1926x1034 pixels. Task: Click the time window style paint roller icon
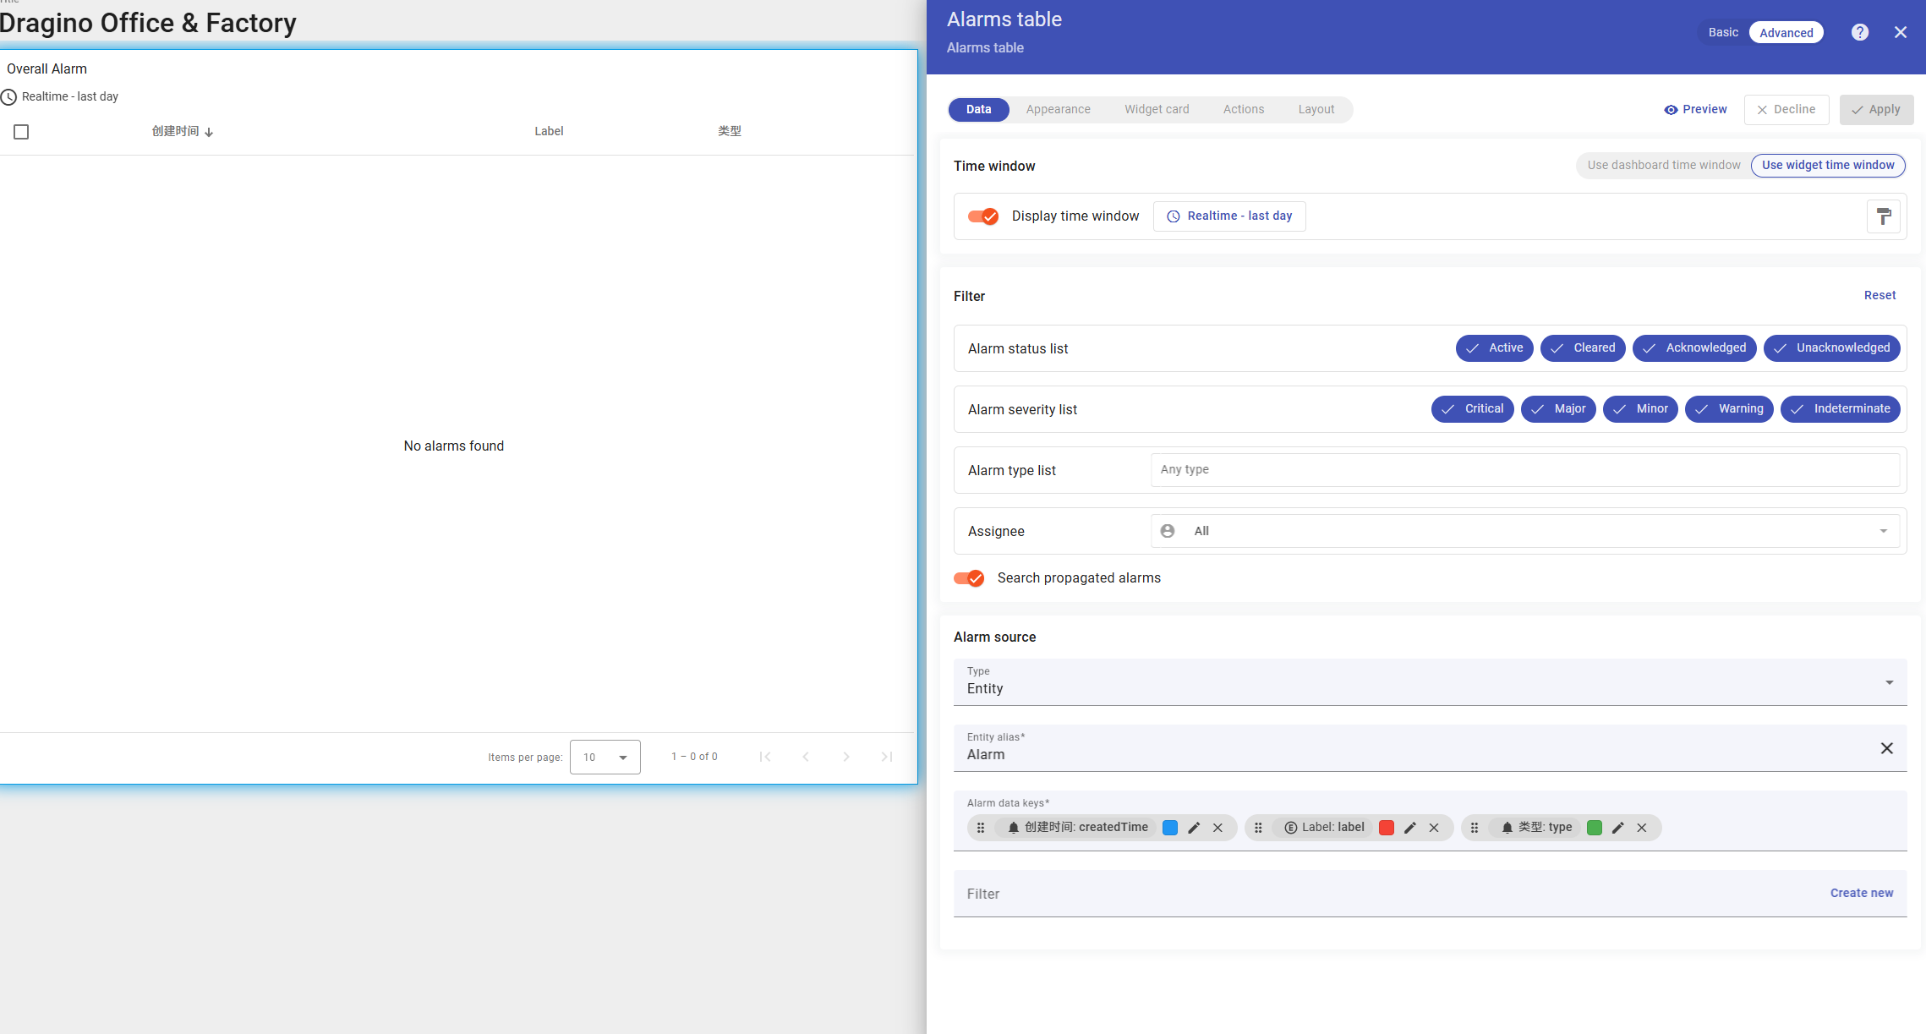[1883, 216]
